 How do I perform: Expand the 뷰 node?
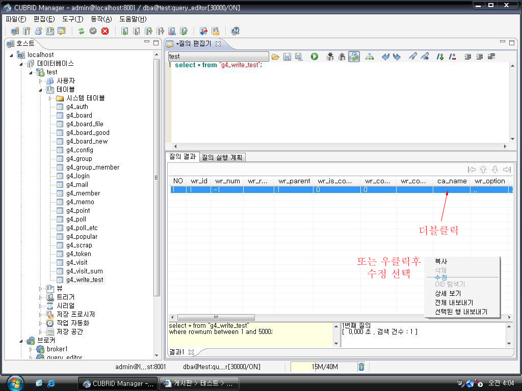(40, 289)
